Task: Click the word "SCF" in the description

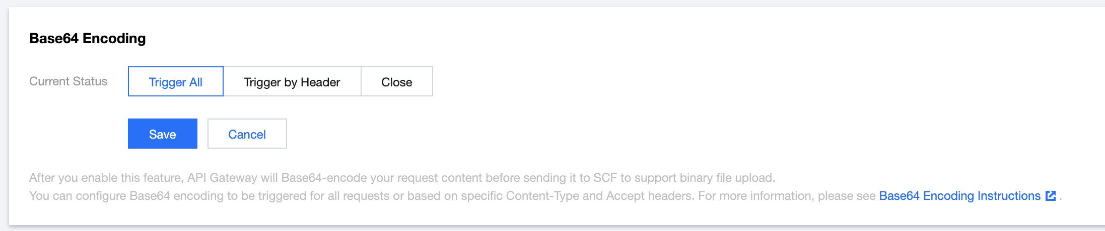Action: click(x=605, y=178)
